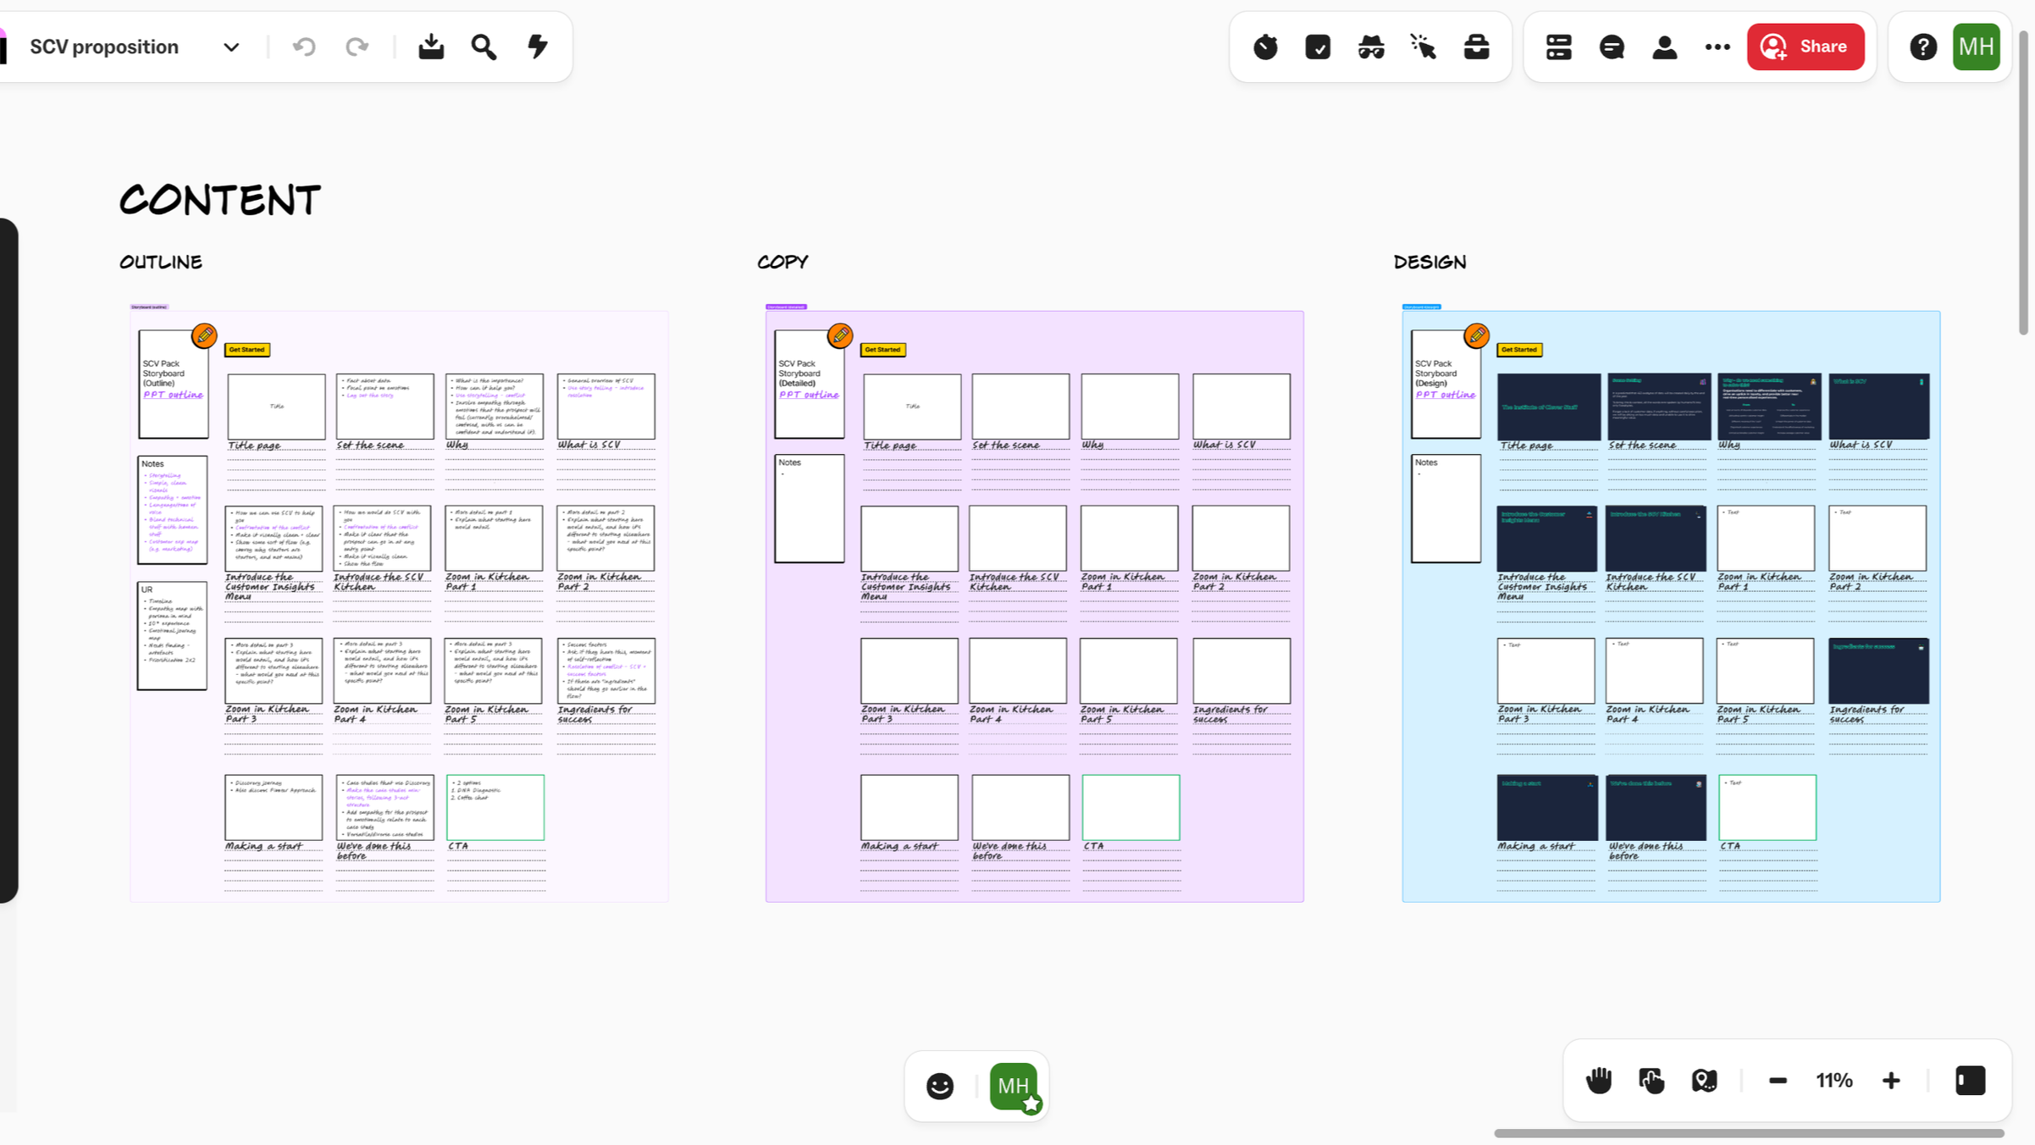The height and width of the screenshot is (1145, 2035).
Task: Open PPT outline link in Outline storyboard card
Action: click(x=173, y=395)
